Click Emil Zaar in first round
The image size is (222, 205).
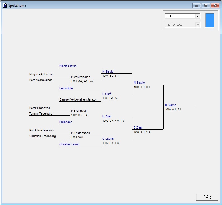coord(66,122)
